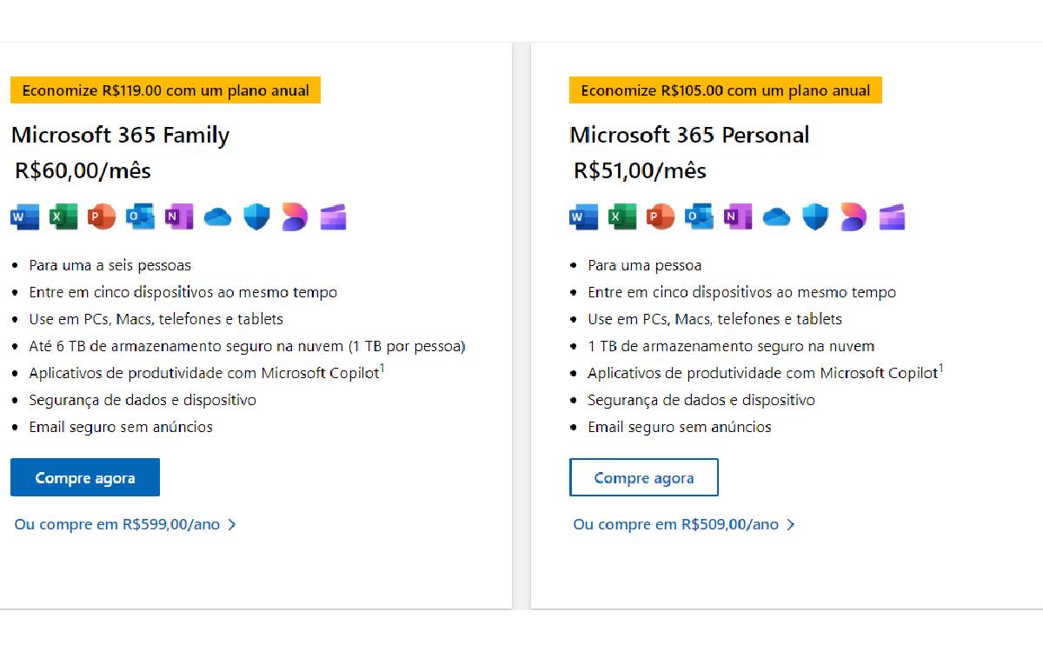
Task: Click the PowerPoint icon in the Personal plan
Action: 661,216
